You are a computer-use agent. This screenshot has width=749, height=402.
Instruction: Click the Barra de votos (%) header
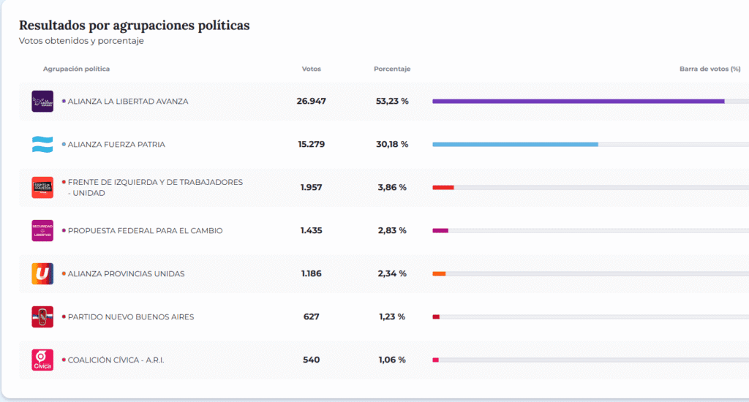[x=710, y=69]
